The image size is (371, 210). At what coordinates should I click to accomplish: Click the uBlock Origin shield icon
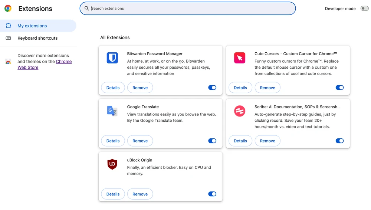[x=112, y=164]
